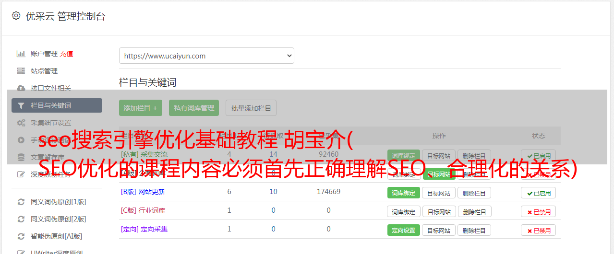Click 词库绑定 in the 行业词库 row

click(404, 211)
